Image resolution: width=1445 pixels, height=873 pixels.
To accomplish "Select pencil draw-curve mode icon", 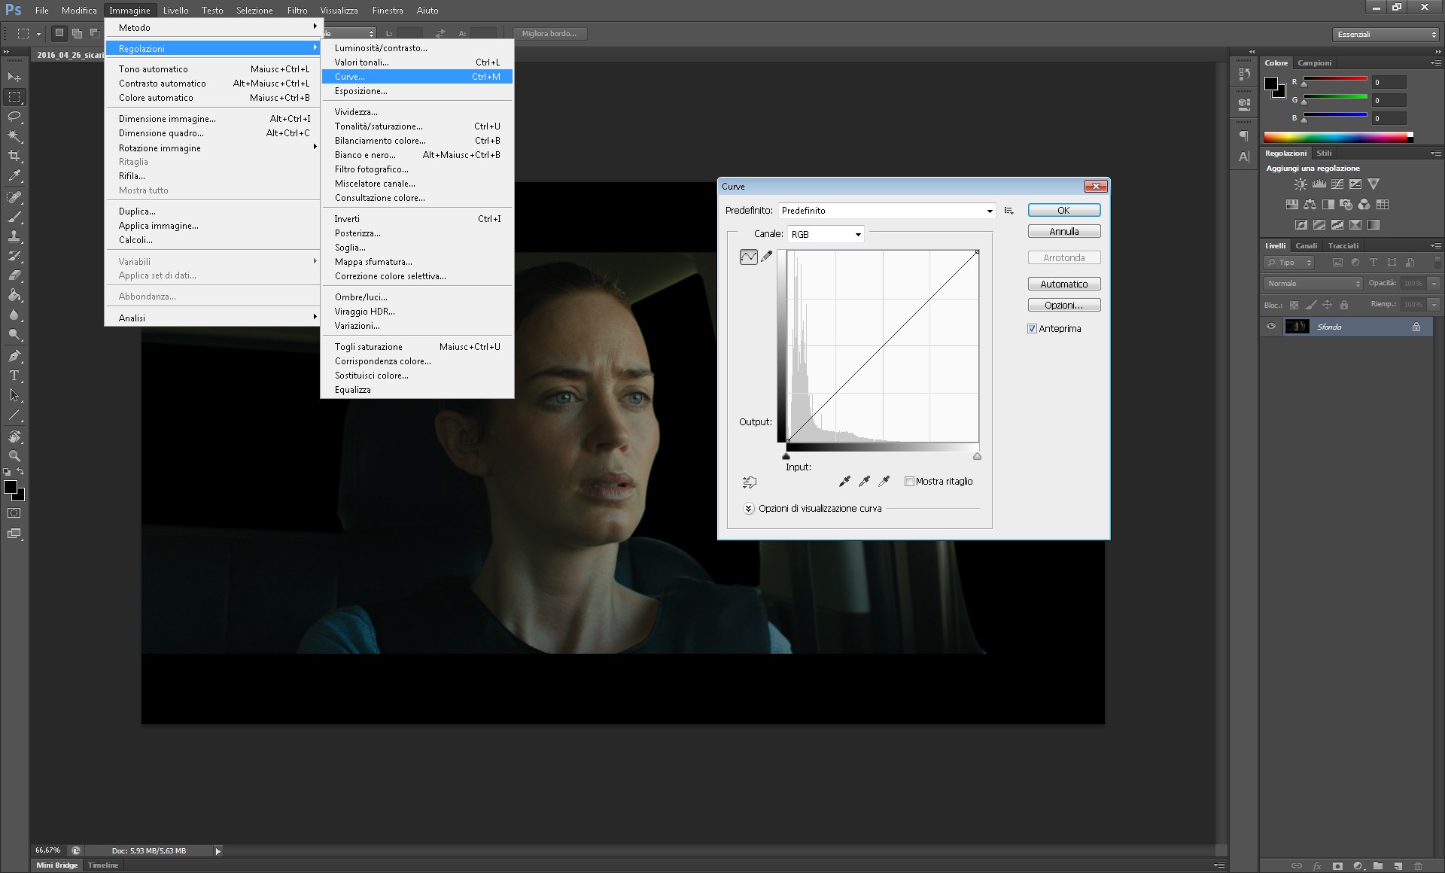I will pos(767,257).
